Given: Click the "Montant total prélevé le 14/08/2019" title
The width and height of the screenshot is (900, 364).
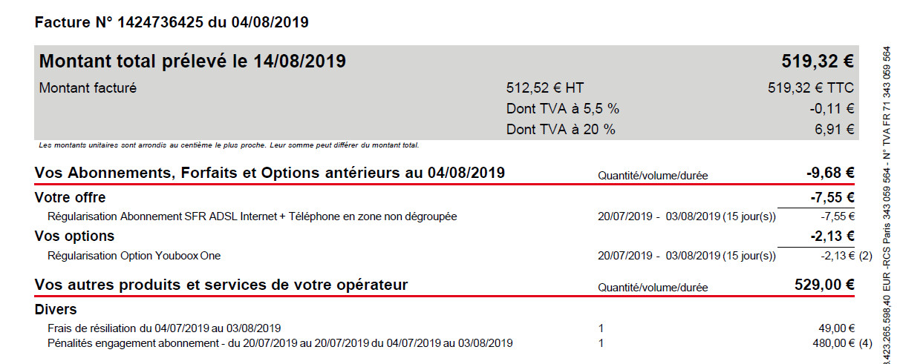Looking at the screenshot, I should point(192,61).
